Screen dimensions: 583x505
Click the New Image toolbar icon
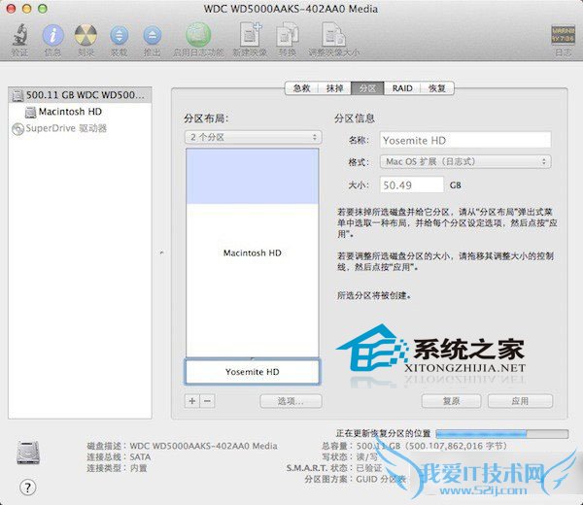click(x=250, y=35)
